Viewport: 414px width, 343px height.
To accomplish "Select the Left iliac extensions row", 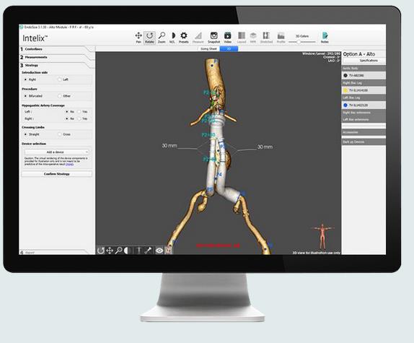I will 364,120.
